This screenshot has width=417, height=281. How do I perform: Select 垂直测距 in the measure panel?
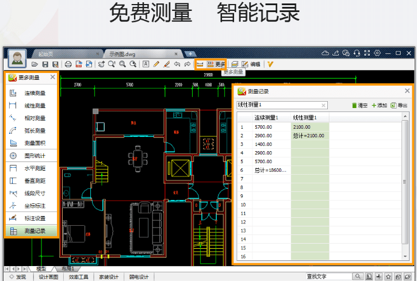click(x=32, y=181)
